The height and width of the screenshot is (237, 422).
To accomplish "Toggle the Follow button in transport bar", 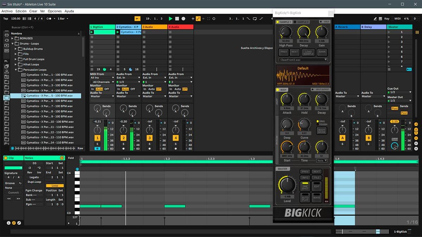I will [x=138, y=19].
